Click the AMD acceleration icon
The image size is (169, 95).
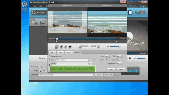point(142,12)
